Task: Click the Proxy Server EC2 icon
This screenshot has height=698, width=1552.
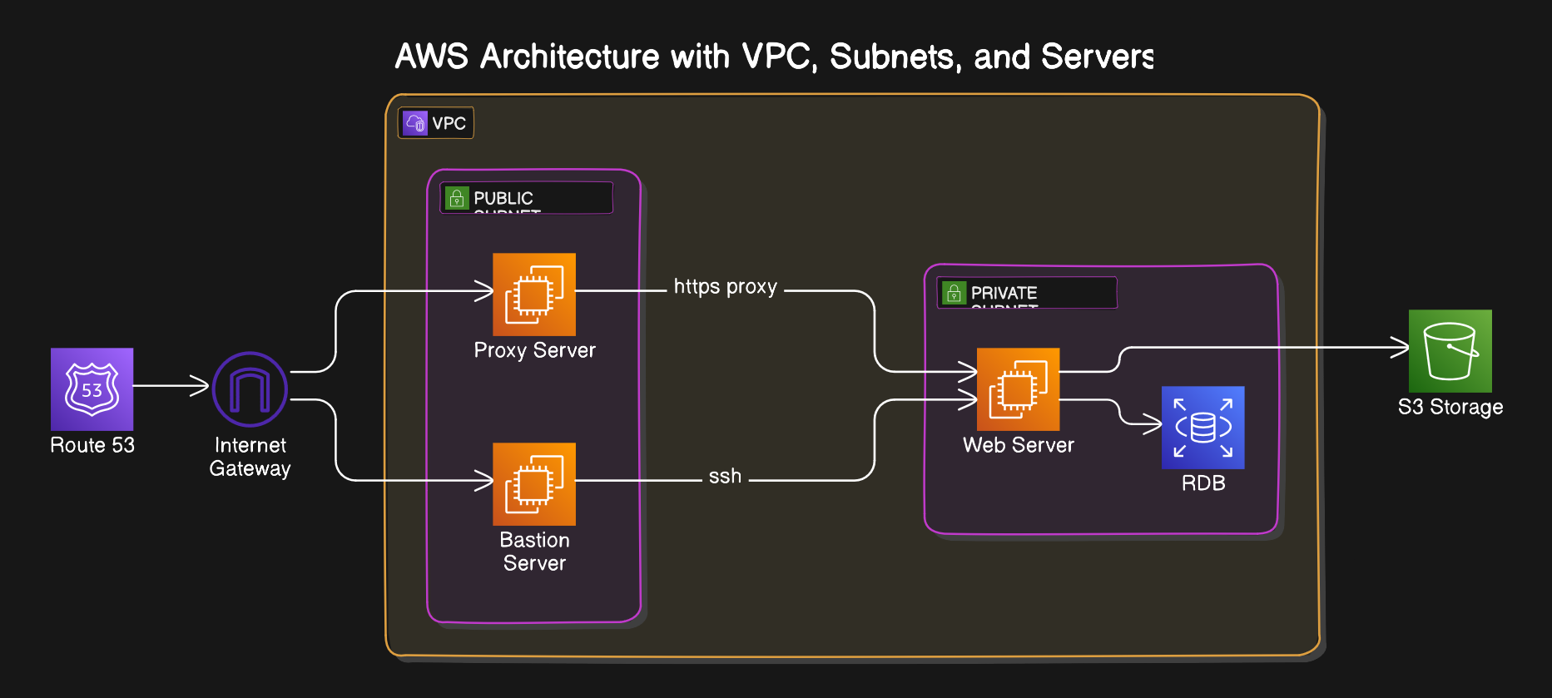Action: [534, 295]
